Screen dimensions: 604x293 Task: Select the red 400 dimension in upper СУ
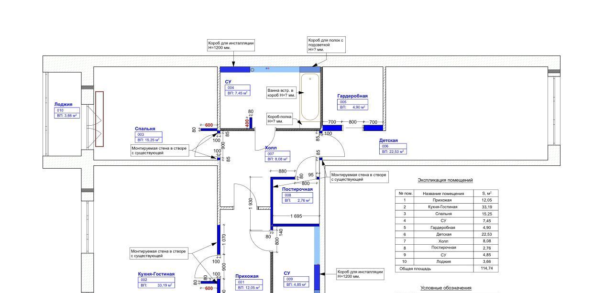click(247, 123)
